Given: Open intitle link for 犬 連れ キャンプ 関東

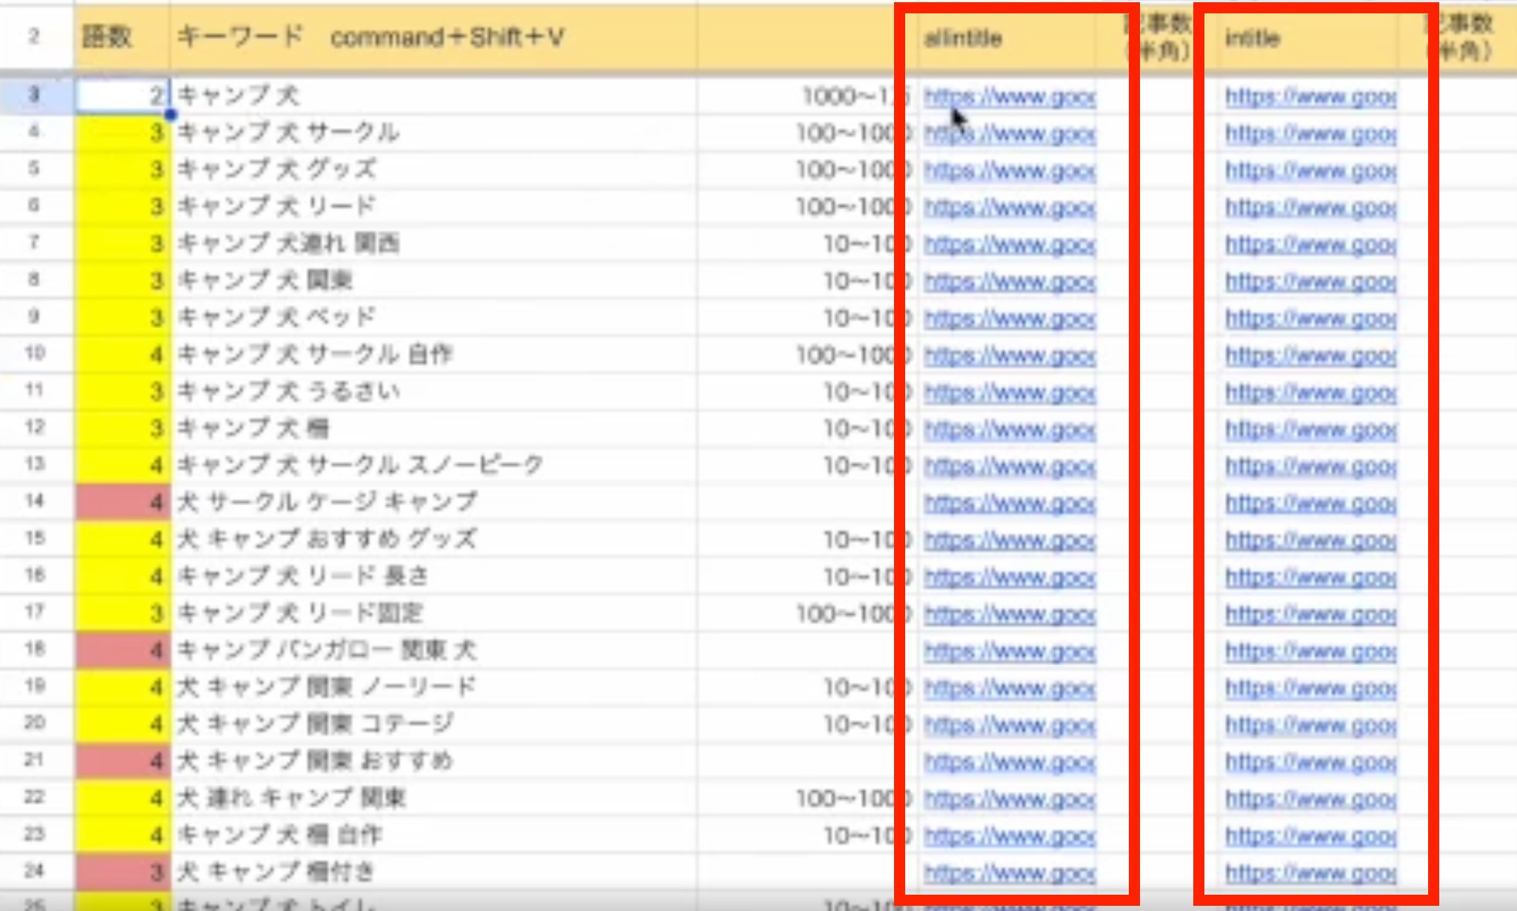Looking at the screenshot, I should 1310,799.
